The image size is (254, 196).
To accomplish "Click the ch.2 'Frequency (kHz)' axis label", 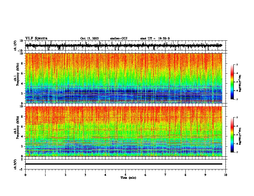I will (18, 127).
